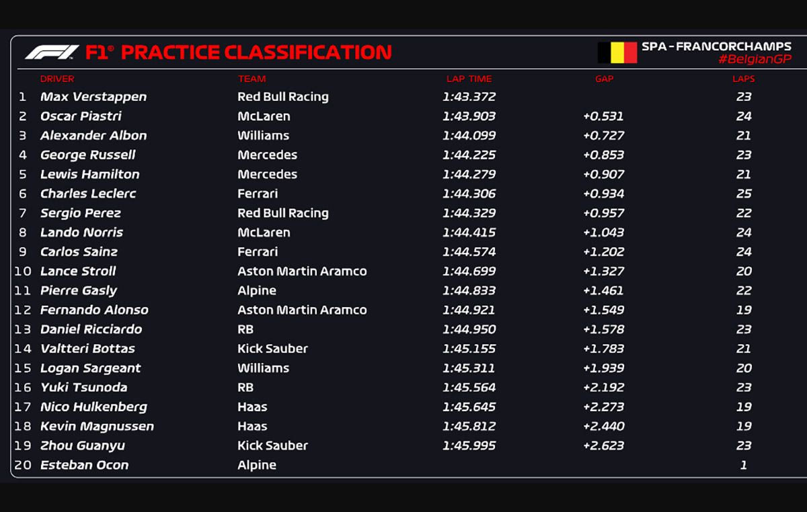Click Daniel Ricciardo's name

coord(91,330)
